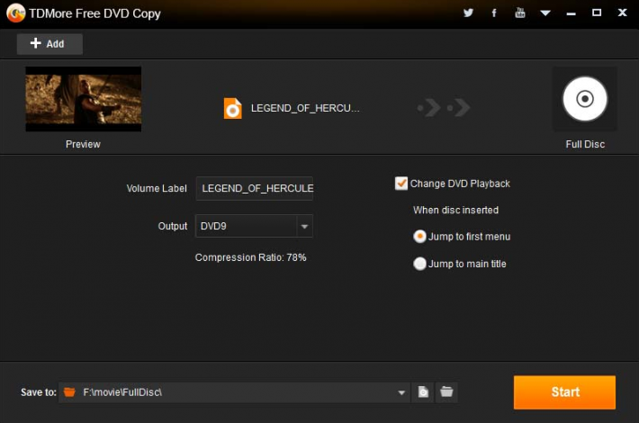Click the browse folder icon
The width and height of the screenshot is (639, 423).
click(446, 392)
